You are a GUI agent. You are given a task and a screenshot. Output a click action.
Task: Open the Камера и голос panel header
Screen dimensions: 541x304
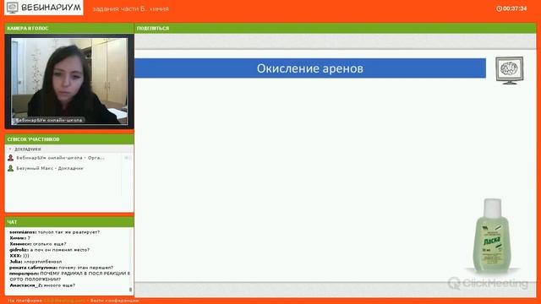point(69,28)
